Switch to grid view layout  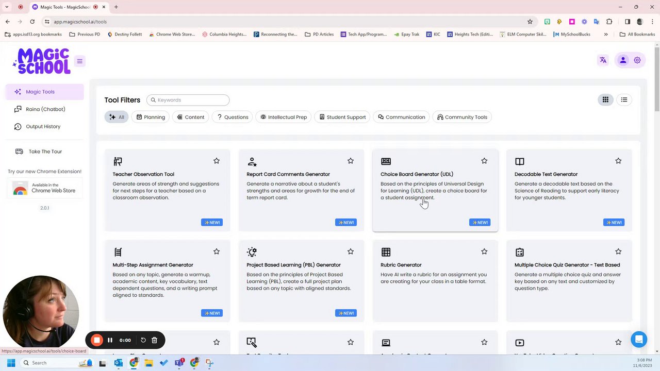pos(605,100)
